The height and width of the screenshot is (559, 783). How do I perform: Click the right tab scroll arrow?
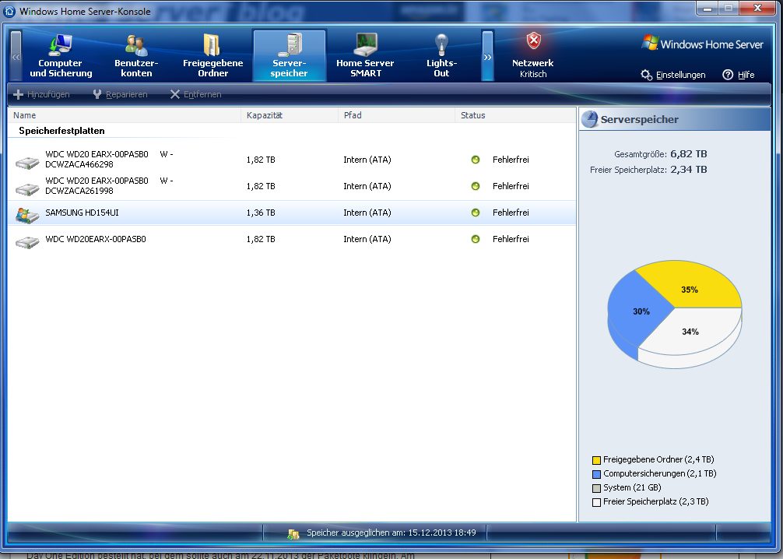point(487,56)
